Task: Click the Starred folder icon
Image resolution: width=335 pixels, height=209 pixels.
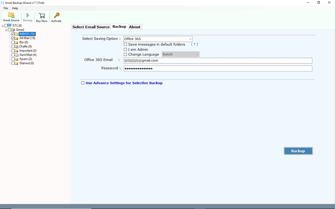Action: [16, 63]
